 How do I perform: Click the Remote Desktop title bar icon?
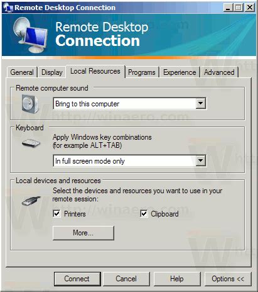(x=8, y=8)
